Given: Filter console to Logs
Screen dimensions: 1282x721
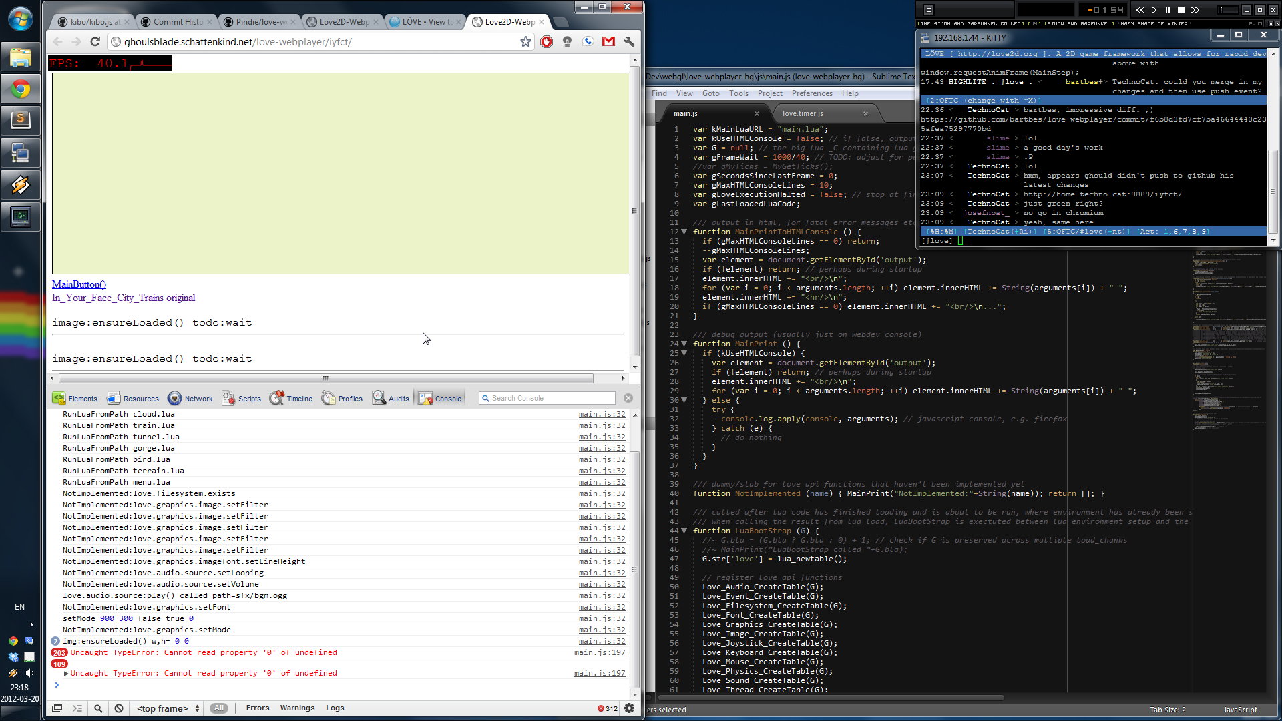Looking at the screenshot, I should point(335,708).
